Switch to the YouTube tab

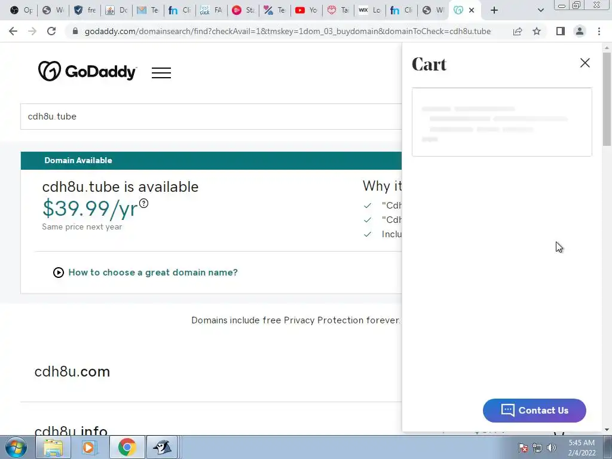(306, 10)
